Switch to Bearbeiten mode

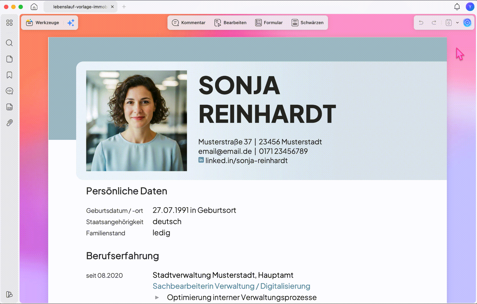tap(230, 23)
